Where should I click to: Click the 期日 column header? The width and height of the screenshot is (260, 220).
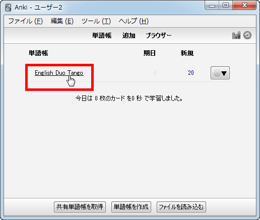(149, 53)
